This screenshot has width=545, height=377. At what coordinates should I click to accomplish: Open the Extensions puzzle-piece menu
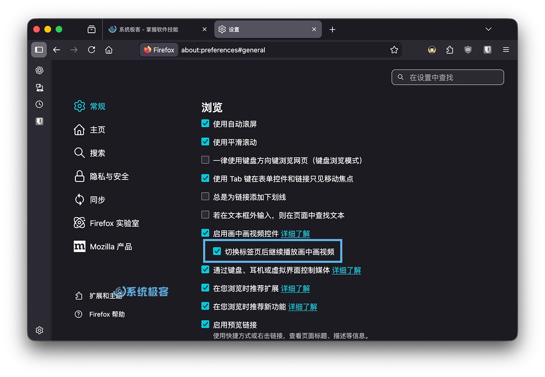click(449, 49)
